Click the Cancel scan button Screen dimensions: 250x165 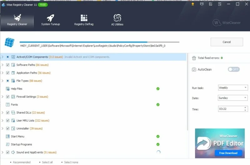[x=227, y=42]
